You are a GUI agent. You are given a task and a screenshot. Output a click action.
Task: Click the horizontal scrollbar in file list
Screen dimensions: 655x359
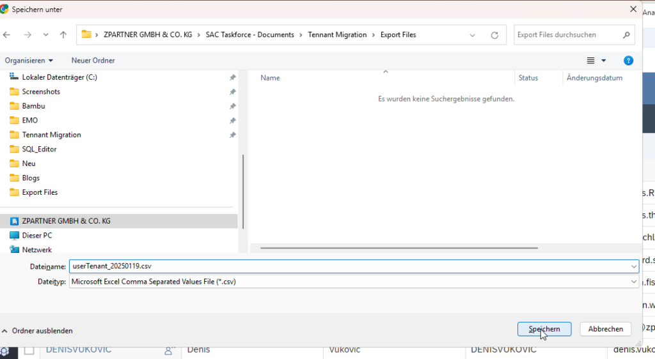(x=399, y=248)
